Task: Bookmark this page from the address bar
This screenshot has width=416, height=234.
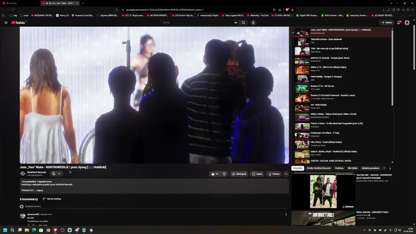Action: [x=116, y=10]
